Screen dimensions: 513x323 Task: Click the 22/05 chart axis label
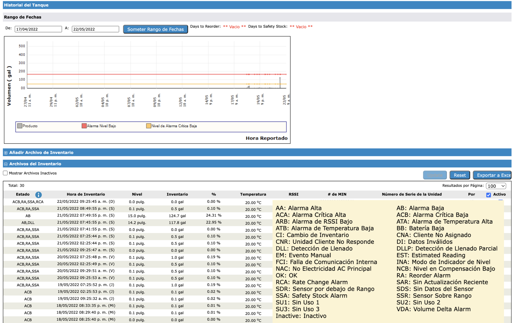(286, 100)
